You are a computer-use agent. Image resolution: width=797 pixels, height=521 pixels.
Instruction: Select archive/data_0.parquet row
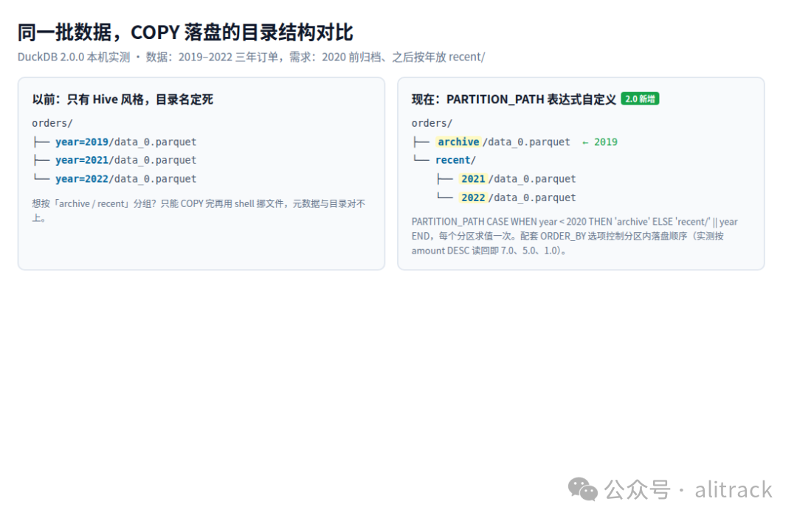491,141
